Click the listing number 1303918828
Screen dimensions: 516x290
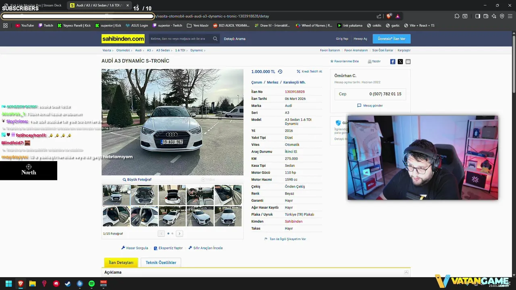pos(295,92)
